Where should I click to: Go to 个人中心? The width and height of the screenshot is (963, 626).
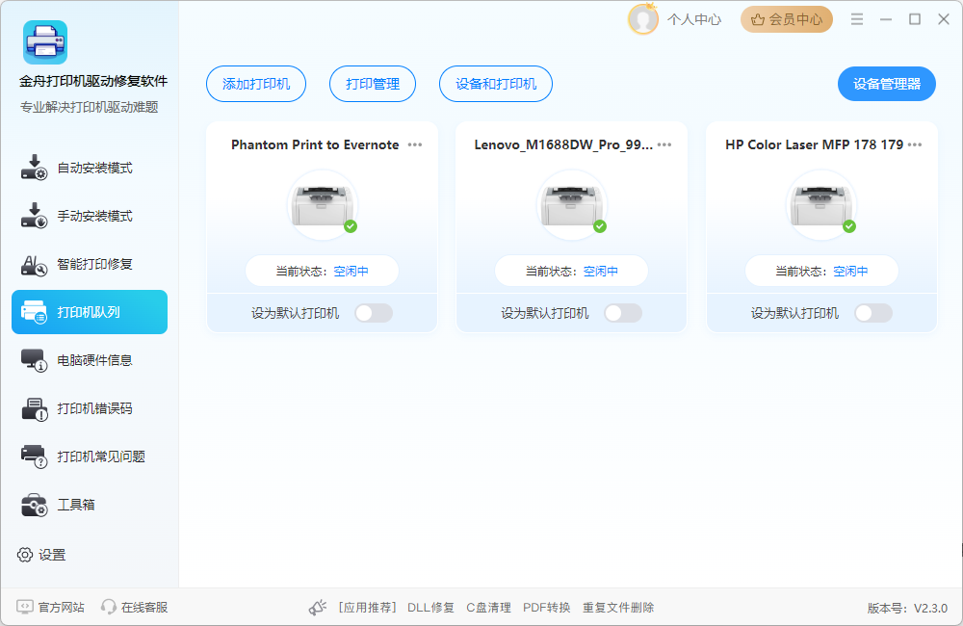(x=694, y=19)
